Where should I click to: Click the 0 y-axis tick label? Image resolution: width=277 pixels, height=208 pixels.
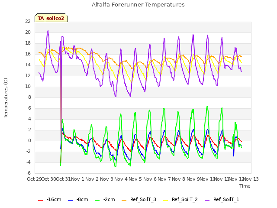[x=29, y=140]
